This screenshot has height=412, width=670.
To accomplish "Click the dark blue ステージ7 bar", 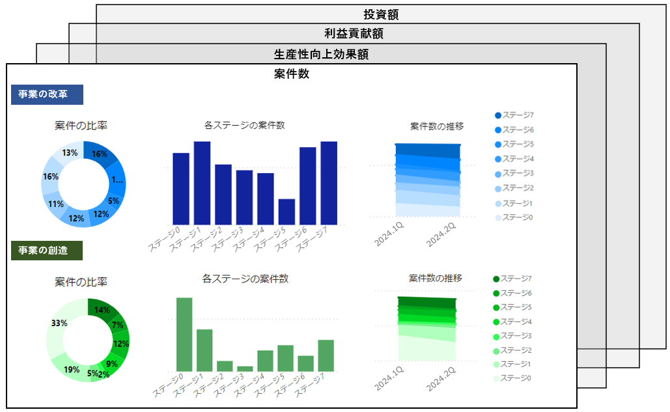I will pyautogui.click(x=329, y=183).
